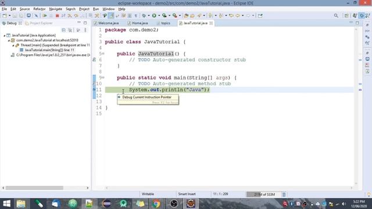Click the Java perspective icon at top right
Viewport: 372px width, 209px height.
[355, 16]
